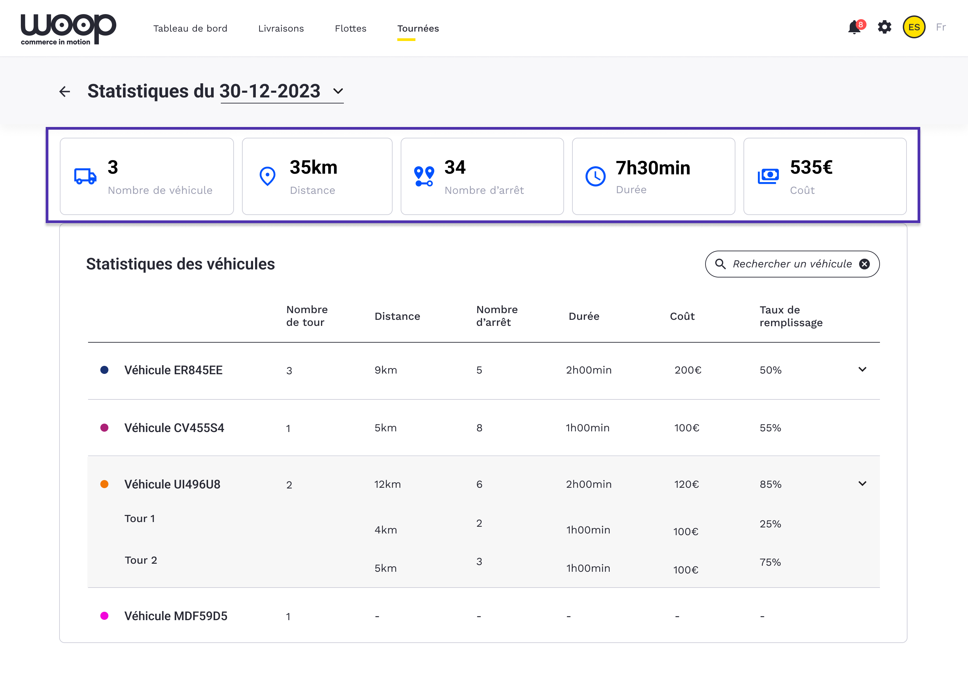This screenshot has width=968, height=688.
Task: Open the settings gear icon
Action: (884, 28)
